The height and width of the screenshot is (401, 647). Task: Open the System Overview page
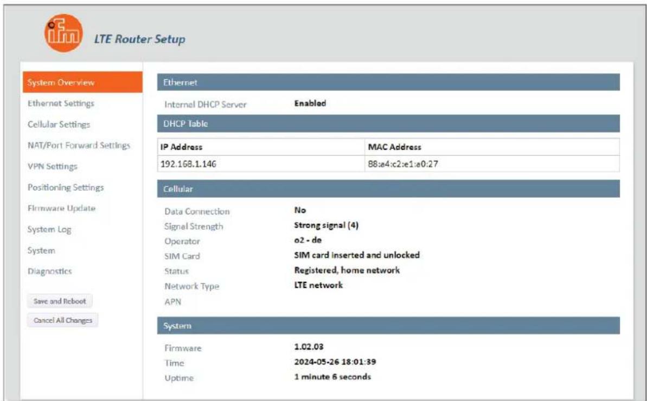coord(82,82)
